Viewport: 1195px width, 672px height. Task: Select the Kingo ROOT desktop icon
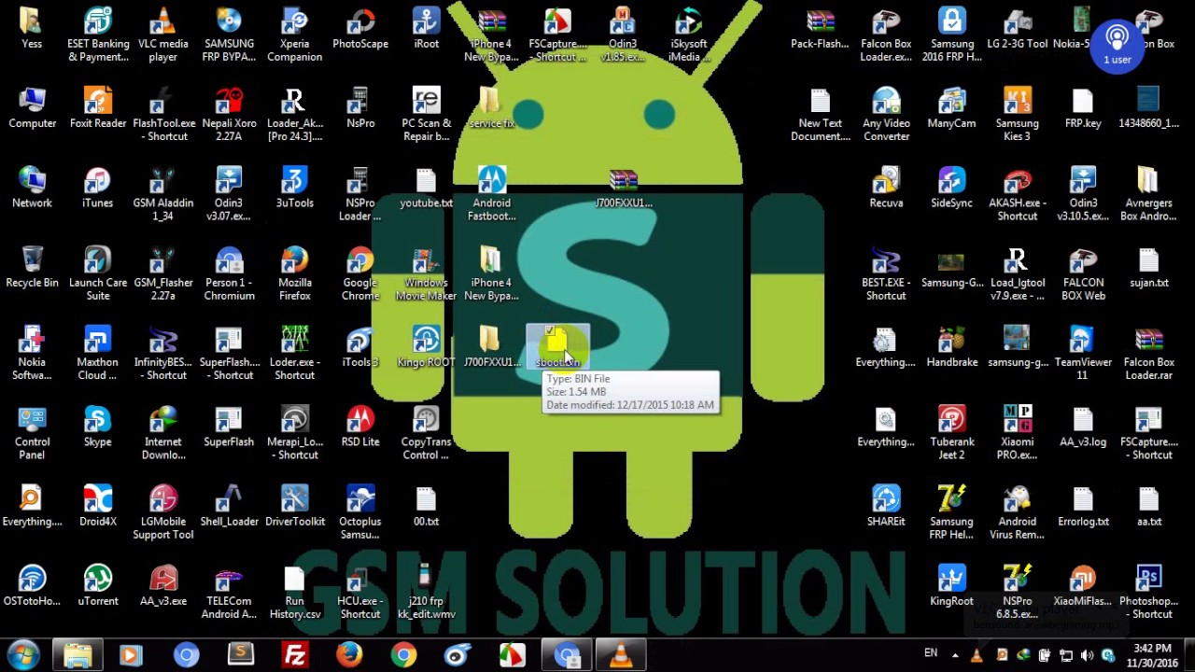coord(427,346)
